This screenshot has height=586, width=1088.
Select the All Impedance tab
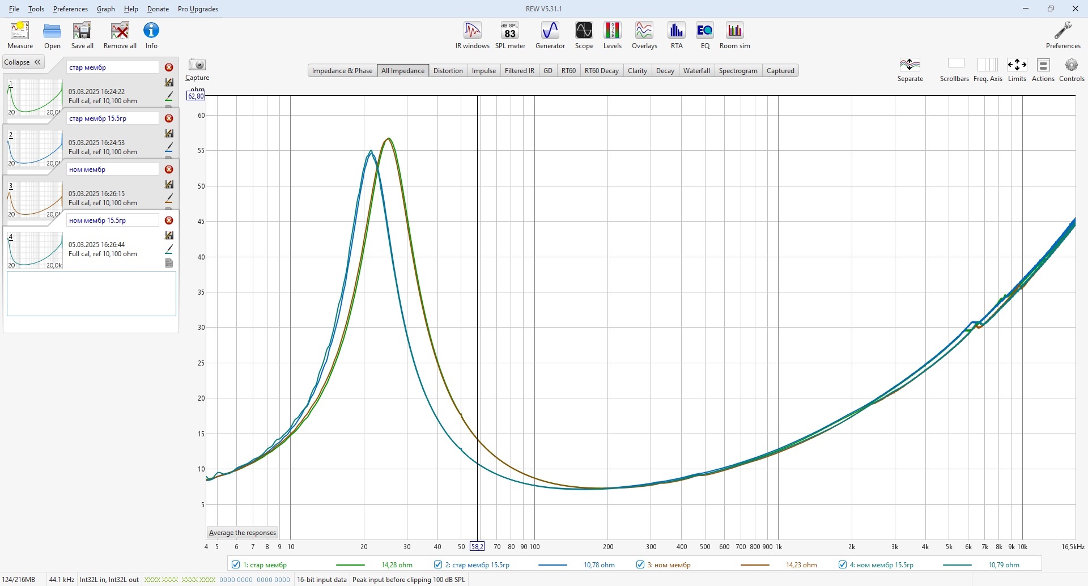pos(403,71)
